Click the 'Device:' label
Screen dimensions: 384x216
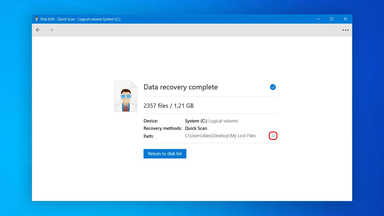(151, 121)
